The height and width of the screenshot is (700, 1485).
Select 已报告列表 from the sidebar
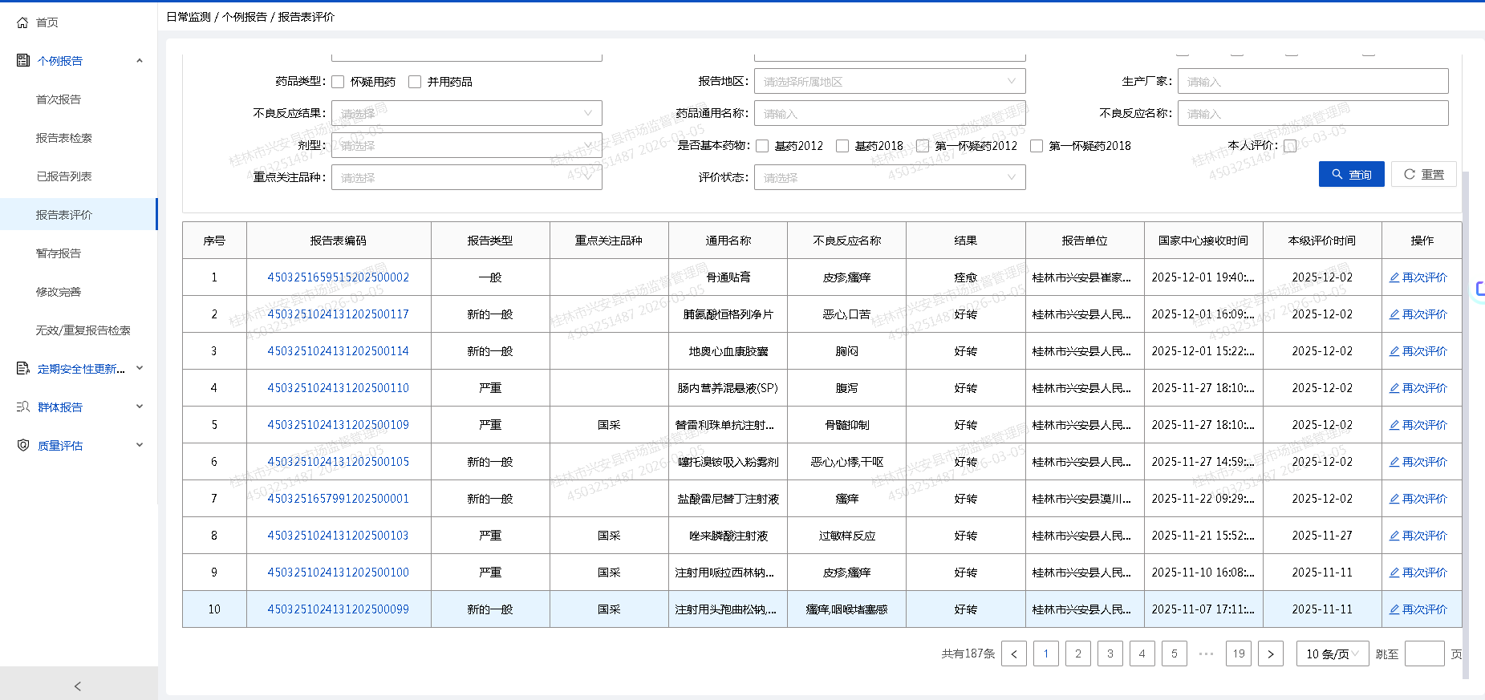[64, 176]
